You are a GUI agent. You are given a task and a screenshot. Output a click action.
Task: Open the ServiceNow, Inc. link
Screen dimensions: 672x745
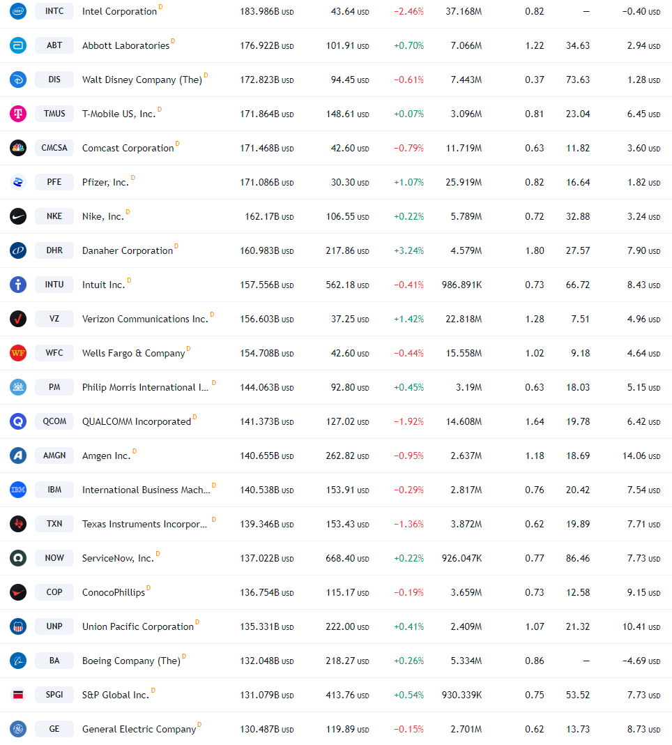(119, 559)
